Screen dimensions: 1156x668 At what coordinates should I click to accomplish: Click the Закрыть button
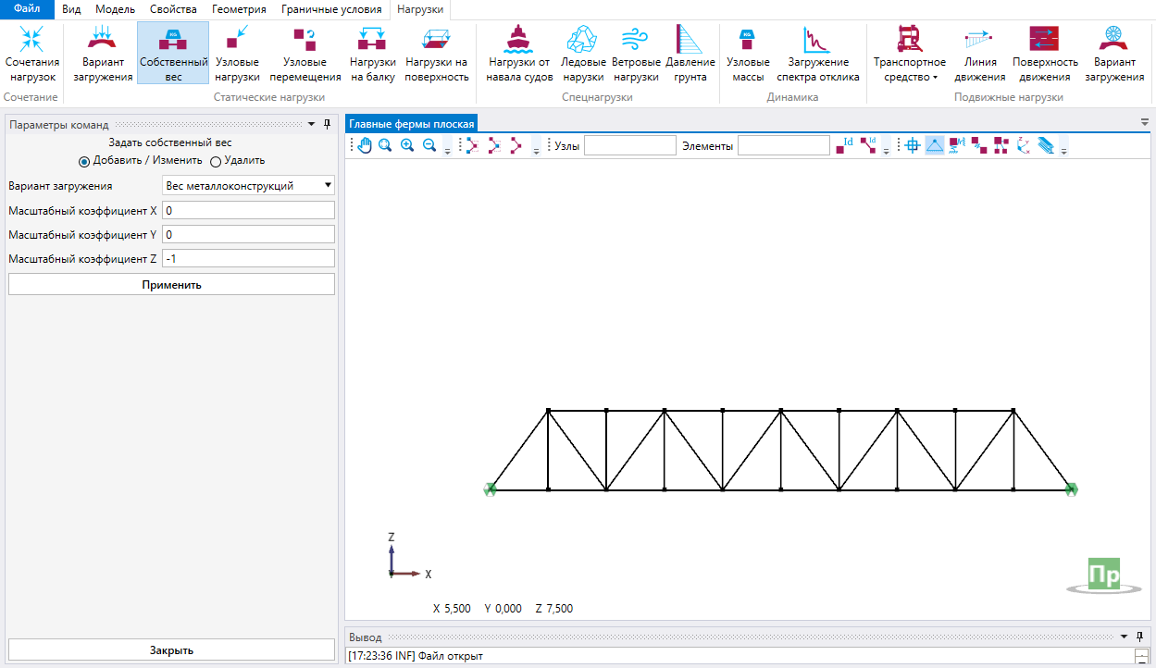(171, 649)
